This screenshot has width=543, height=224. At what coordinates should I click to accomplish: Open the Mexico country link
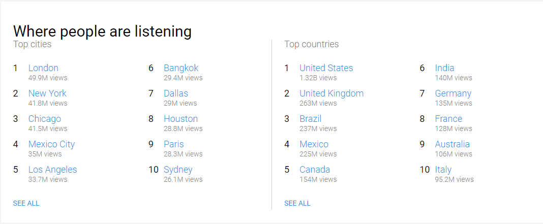pyautogui.click(x=314, y=144)
